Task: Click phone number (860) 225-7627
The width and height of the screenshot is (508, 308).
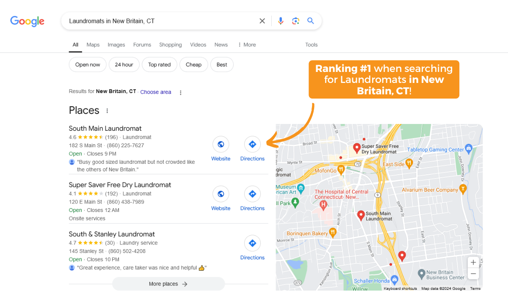Action: pyautogui.click(x=125, y=146)
